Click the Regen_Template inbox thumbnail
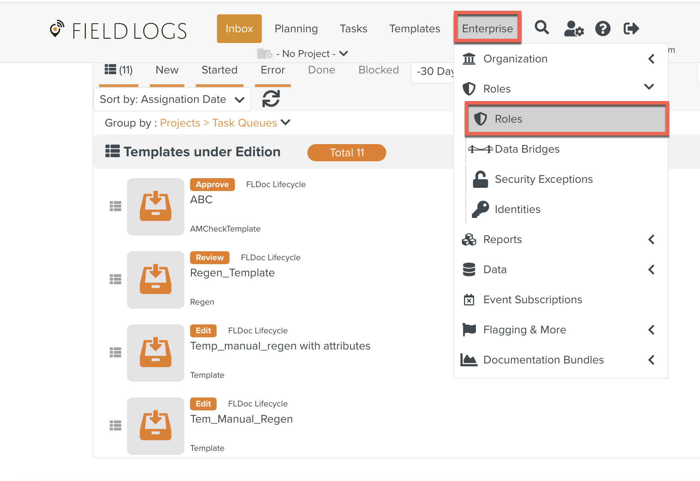The height and width of the screenshot is (481, 700). [156, 280]
